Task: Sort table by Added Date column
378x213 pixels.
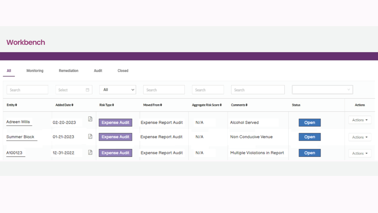Action: coord(64,105)
